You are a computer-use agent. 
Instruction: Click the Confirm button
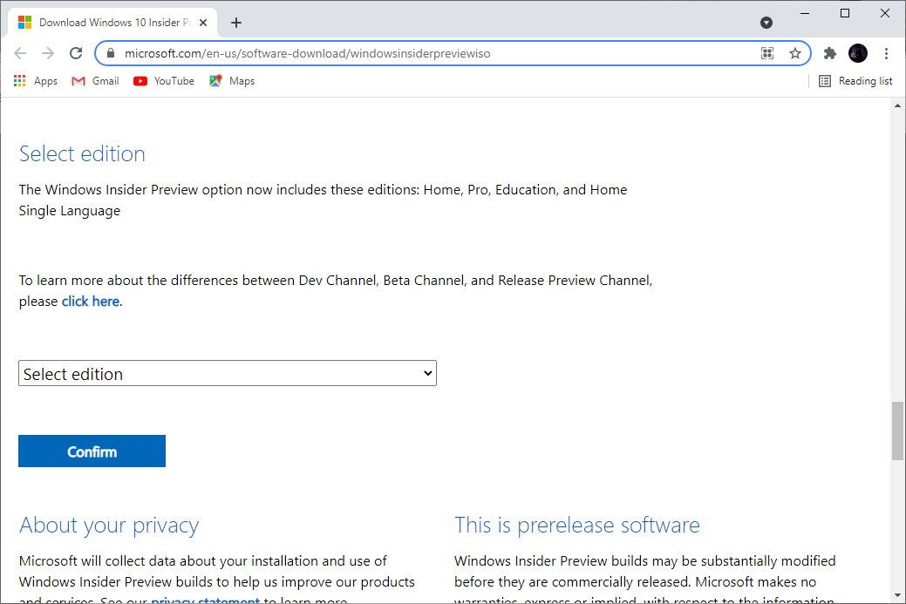pos(92,451)
